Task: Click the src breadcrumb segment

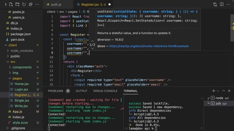Action: coord(62,12)
